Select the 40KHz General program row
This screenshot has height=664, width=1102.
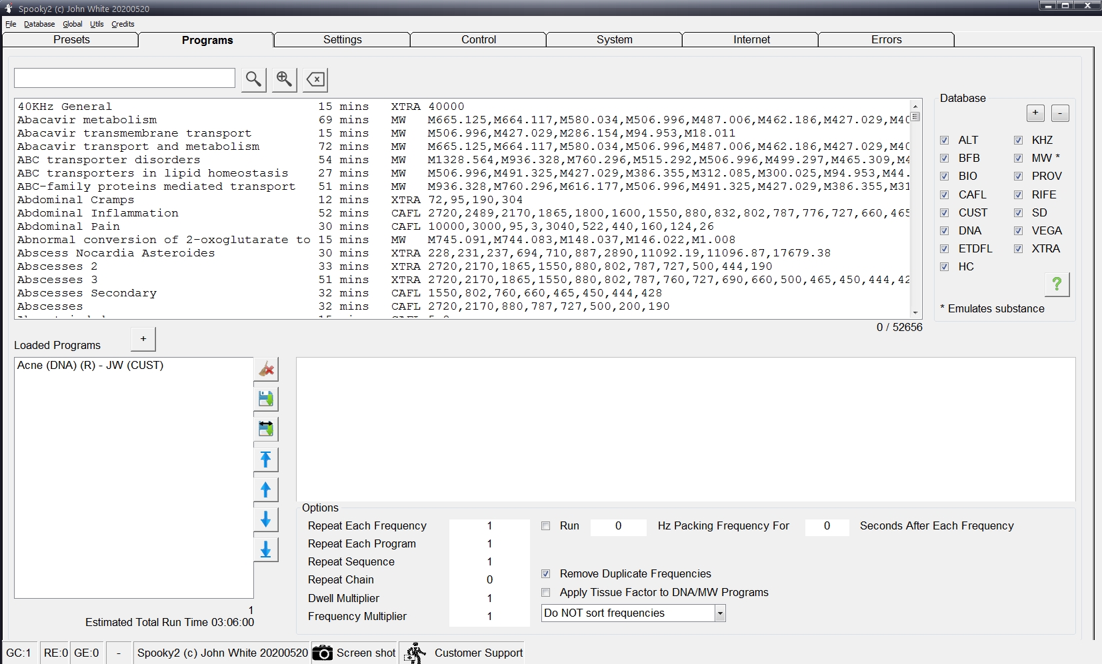click(x=463, y=107)
